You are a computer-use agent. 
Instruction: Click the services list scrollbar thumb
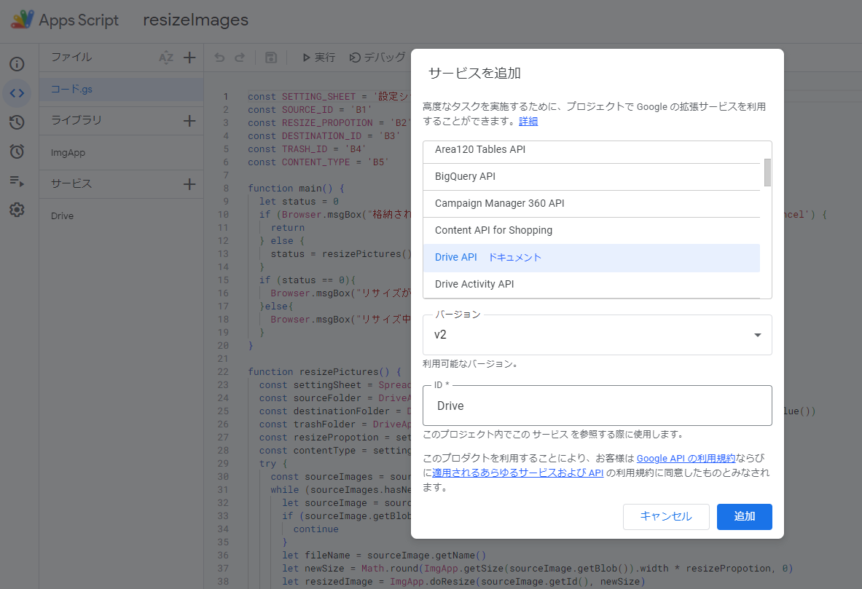pyautogui.click(x=767, y=173)
